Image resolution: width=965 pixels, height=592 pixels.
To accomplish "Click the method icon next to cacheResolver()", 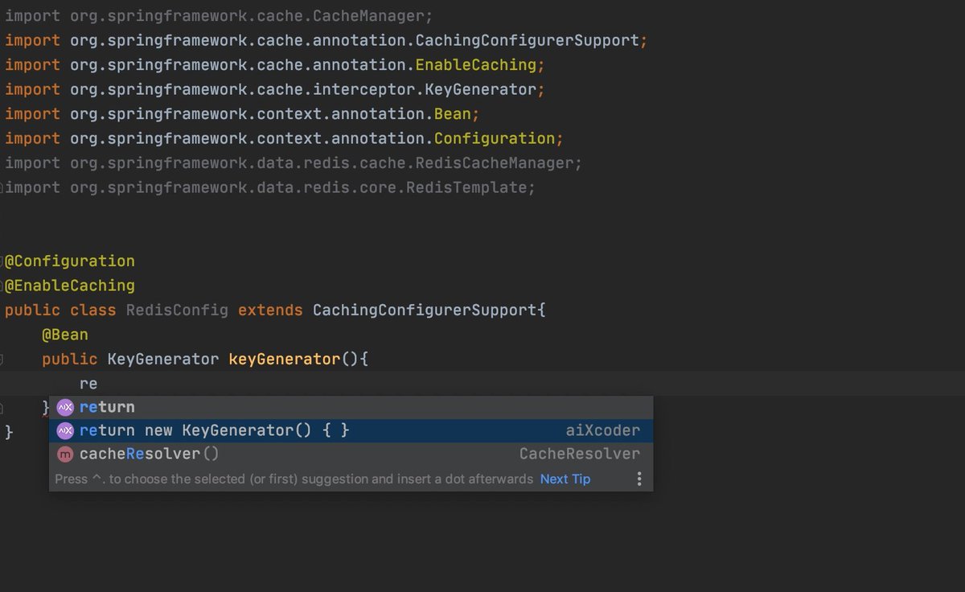I will coord(65,454).
